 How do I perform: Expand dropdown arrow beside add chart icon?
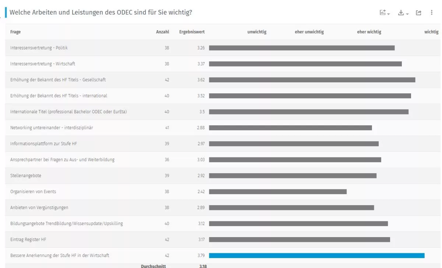click(389, 14)
